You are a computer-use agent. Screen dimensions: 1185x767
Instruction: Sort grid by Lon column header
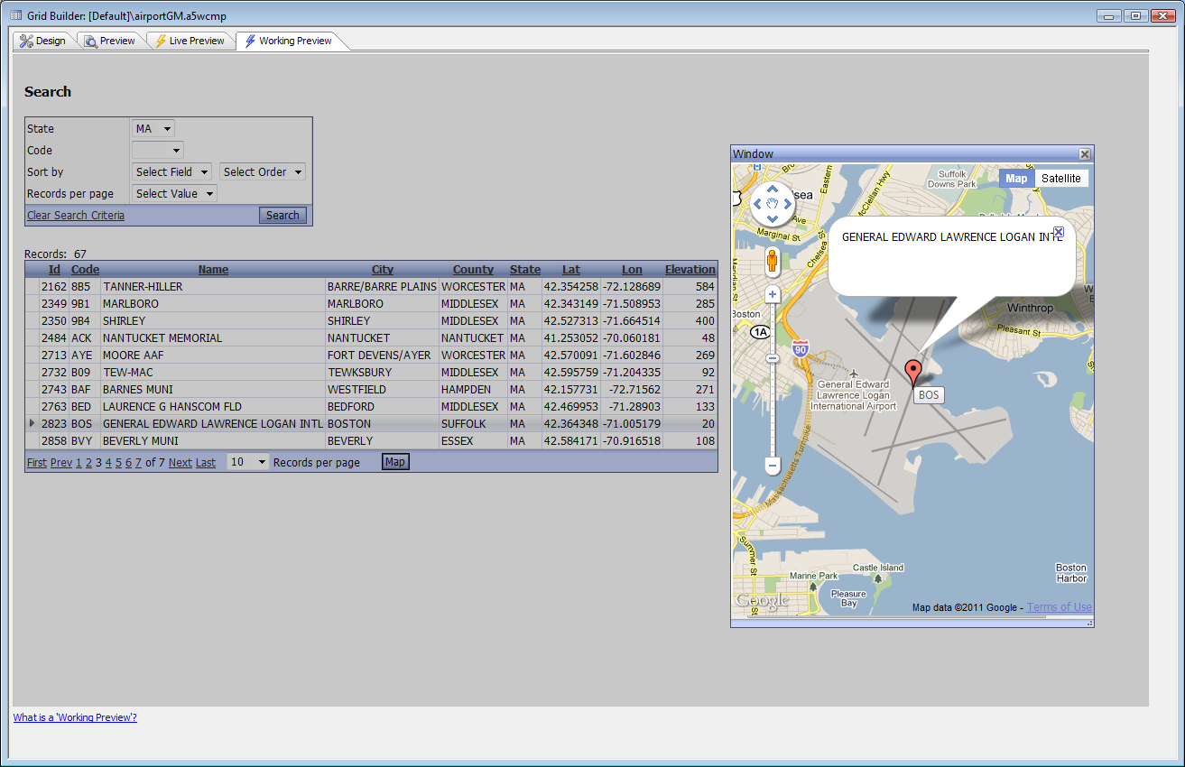click(632, 270)
